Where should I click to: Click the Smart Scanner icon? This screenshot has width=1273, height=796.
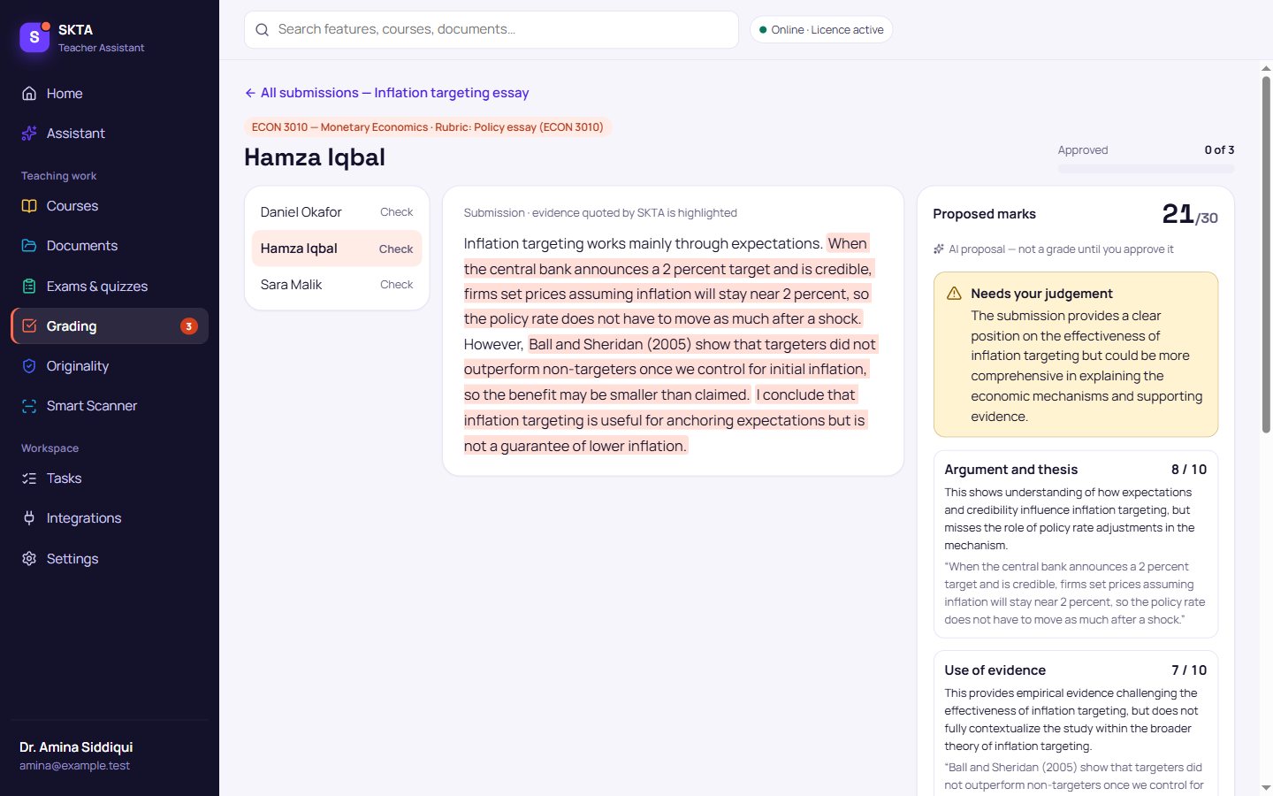pos(29,406)
